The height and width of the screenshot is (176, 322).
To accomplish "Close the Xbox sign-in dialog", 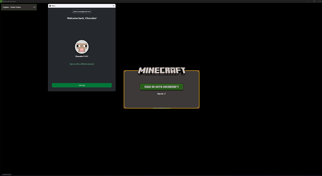I will click(114, 6).
